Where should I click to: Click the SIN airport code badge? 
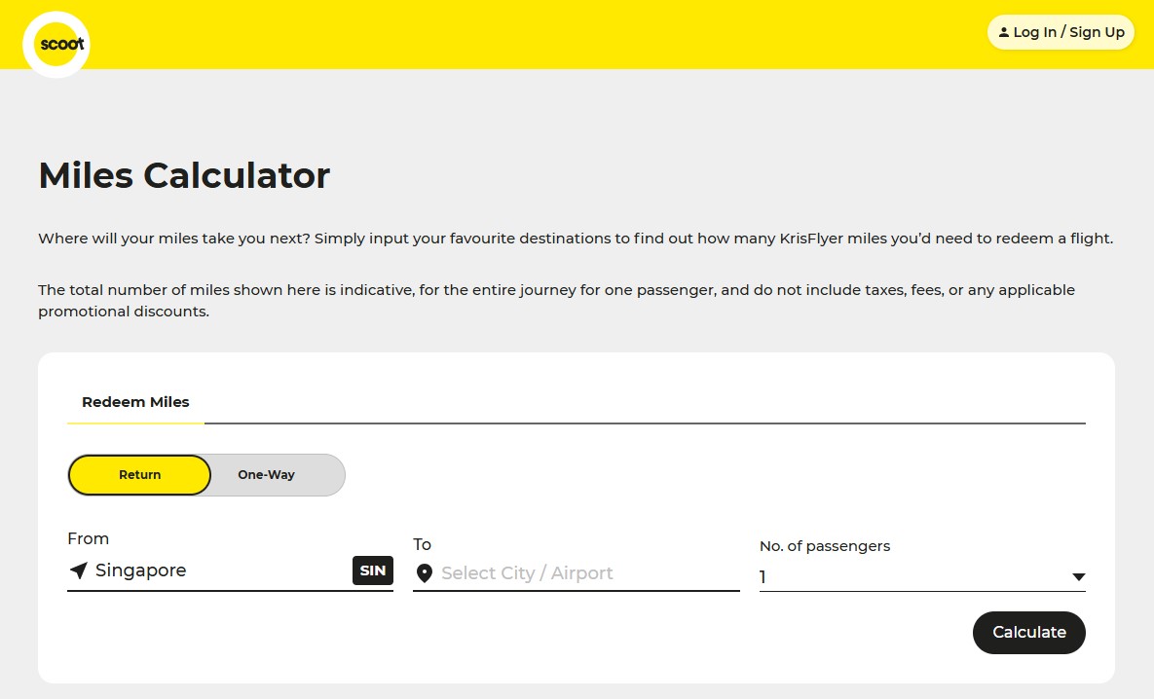tap(372, 570)
